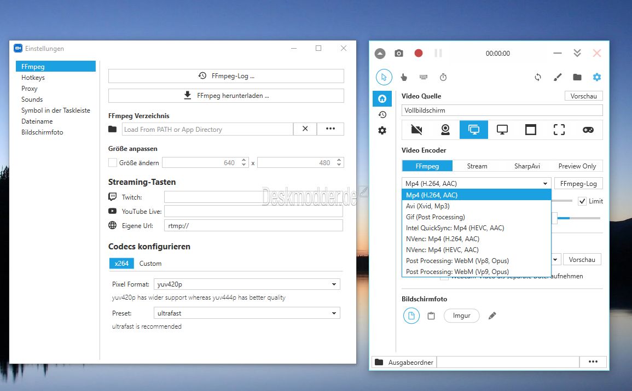Open FFmpeg-Log button in Captura window
The image size is (632, 391).
click(578, 183)
